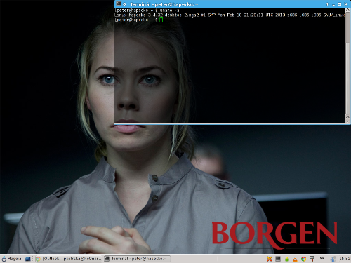Open the Mageia start menu

click(11, 259)
